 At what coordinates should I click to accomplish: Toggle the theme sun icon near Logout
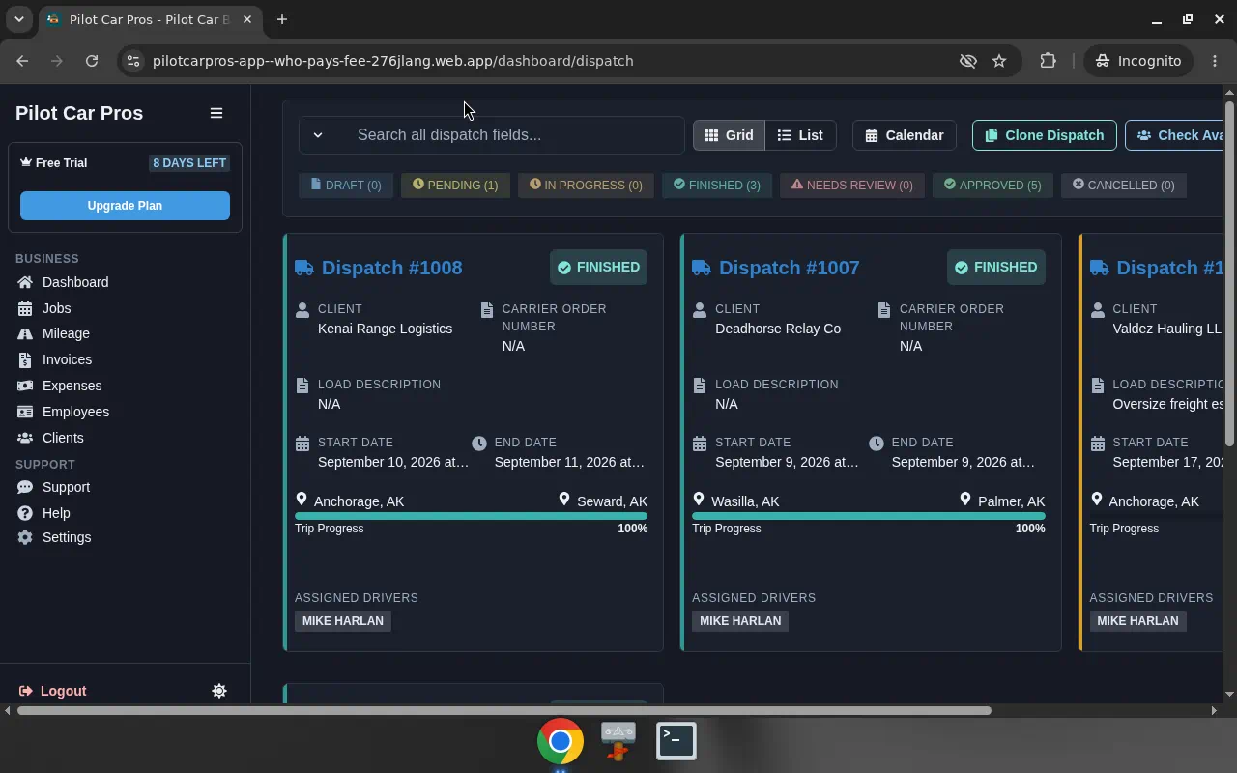pyautogui.click(x=219, y=691)
